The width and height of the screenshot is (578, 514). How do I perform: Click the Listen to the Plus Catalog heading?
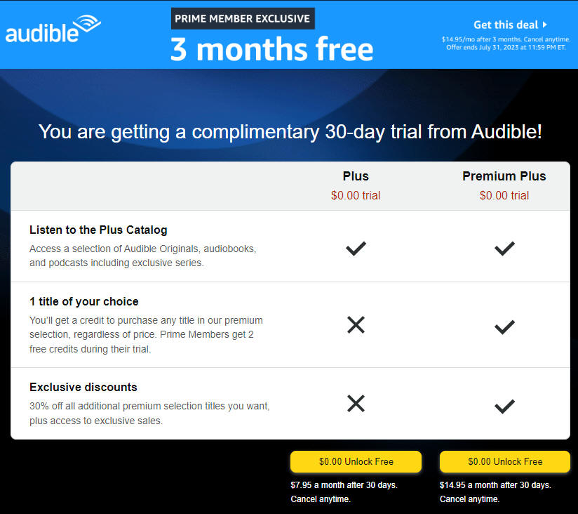[98, 230]
